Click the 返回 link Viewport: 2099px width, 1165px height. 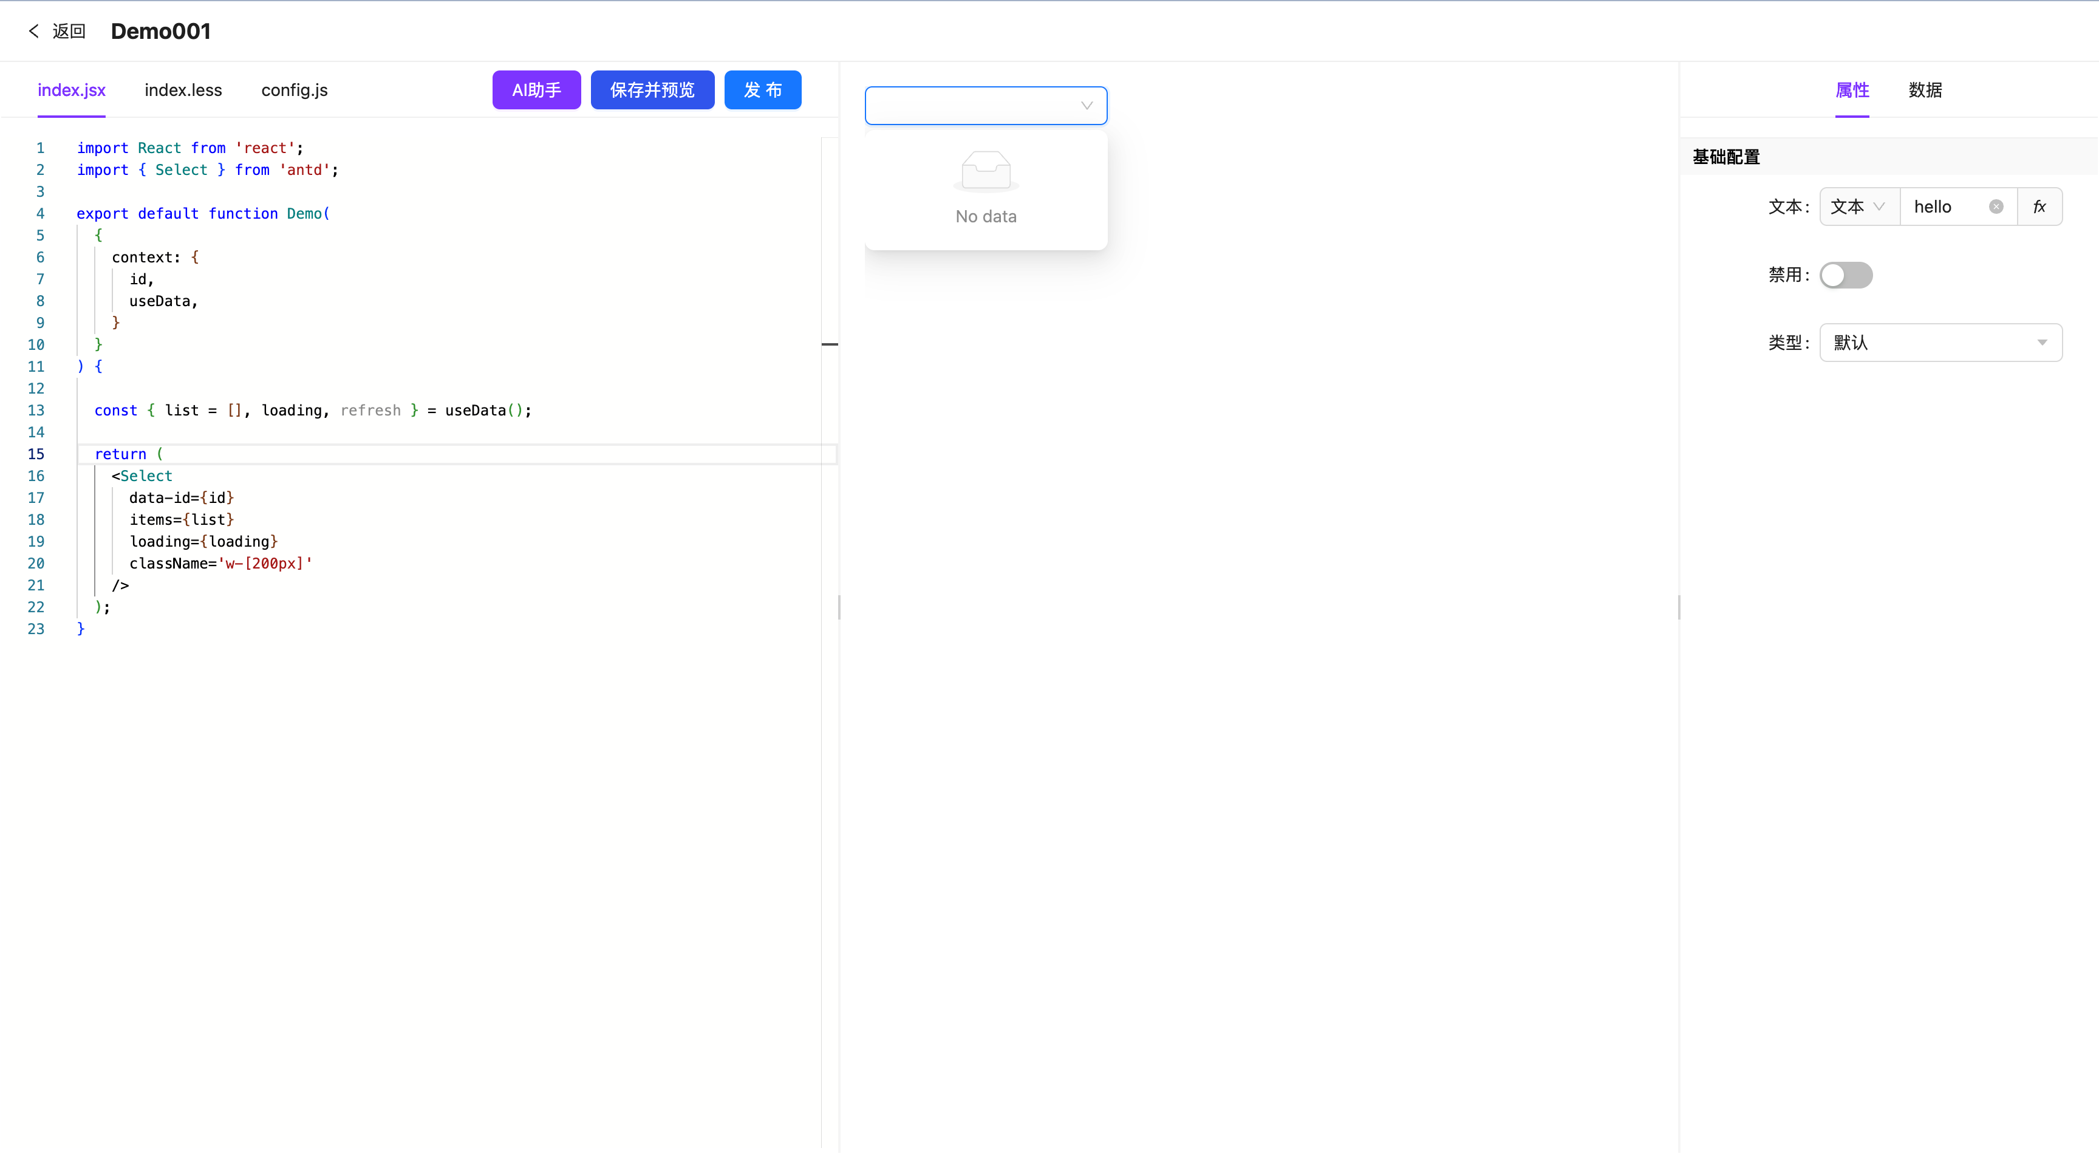(69, 31)
